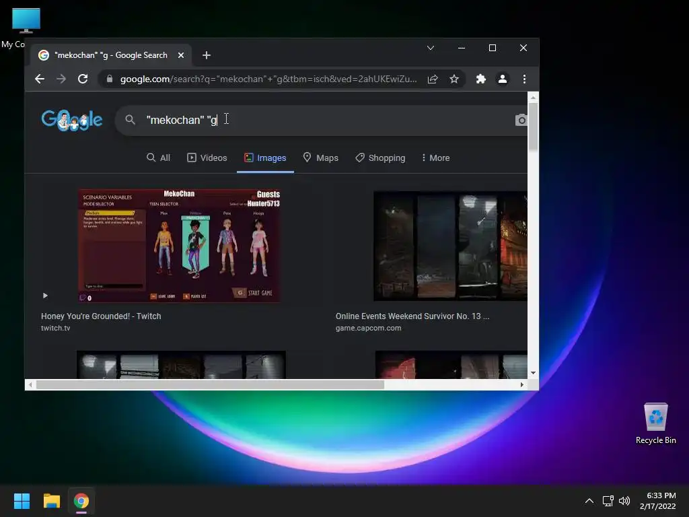This screenshot has width=689, height=517.
Task: Open the Capcom survivor event thumbnail
Action: coord(450,246)
